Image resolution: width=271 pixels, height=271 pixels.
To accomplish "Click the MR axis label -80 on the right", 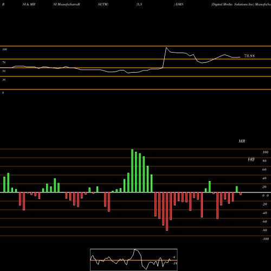I will click(264, 230).
